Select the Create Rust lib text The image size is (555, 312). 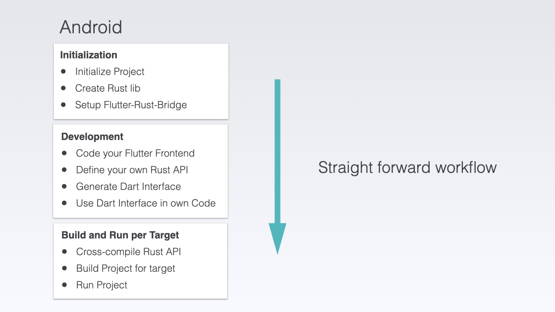[x=108, y=88]
